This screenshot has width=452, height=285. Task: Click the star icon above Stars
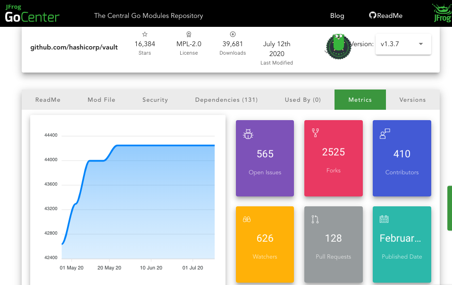tap(145, 34)
